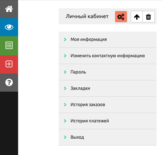Screen dimensions: 162x155
Task: Open the home icon in sidebar
Action: click(x=9, y=9)
